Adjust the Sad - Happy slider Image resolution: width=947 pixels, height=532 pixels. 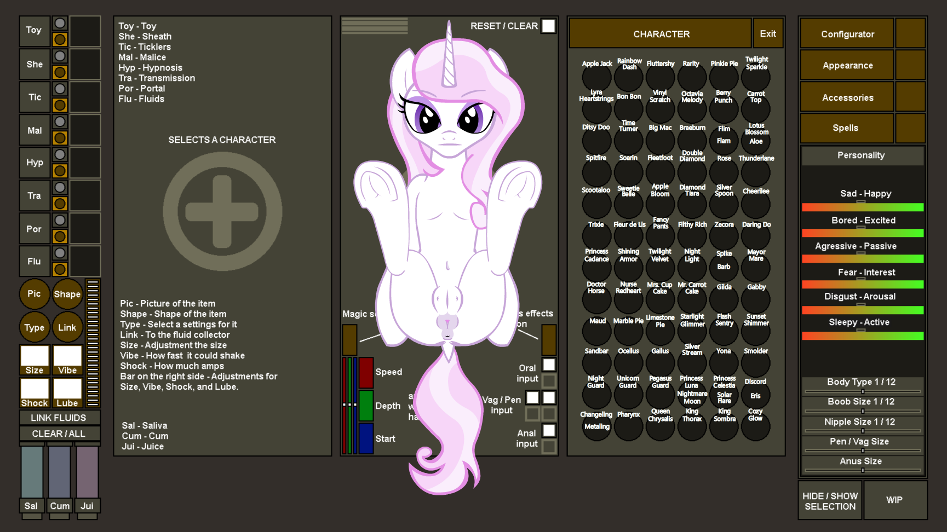pyautogui.click(x=863, y=207)
